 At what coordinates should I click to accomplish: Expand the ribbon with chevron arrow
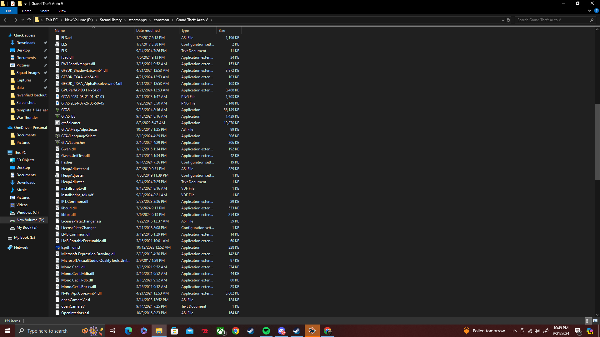pyautogui.click(x=589, y=11)
